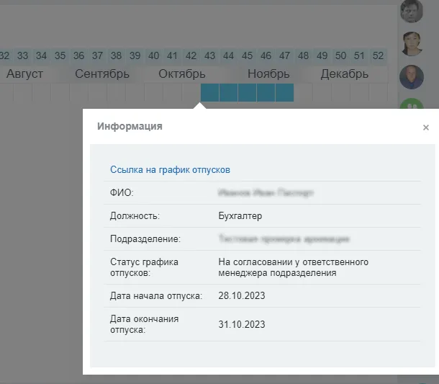
Task: Click week 36 in the week row
Action: click(79, 55)
